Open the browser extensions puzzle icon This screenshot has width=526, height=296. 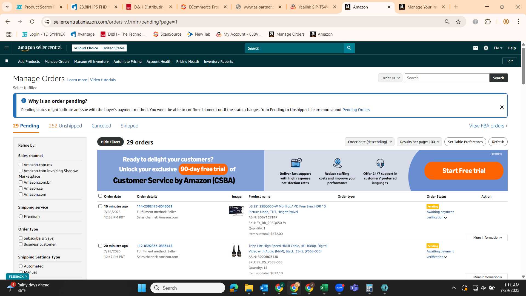(488, 22)
